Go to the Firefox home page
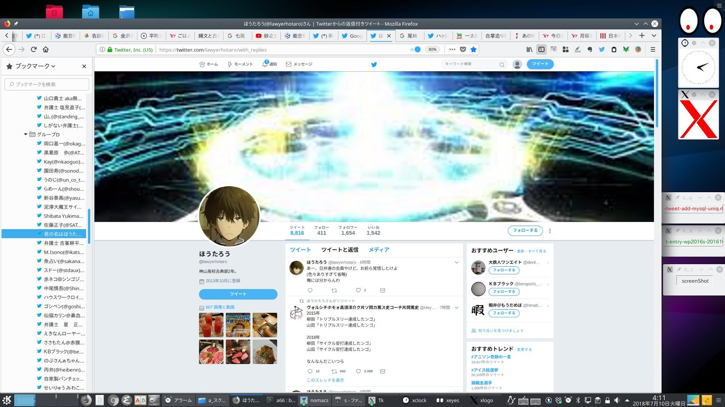The height and width of the screenshot is (407, 725). coord(46,49)
